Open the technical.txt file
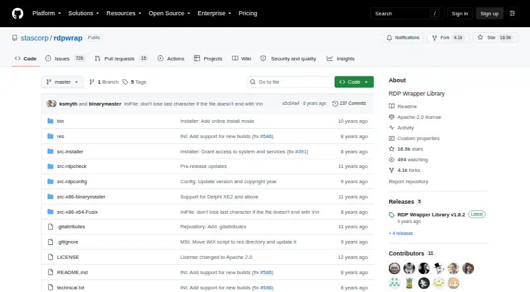This screenshot has width=530, height=292. (70, 287)
